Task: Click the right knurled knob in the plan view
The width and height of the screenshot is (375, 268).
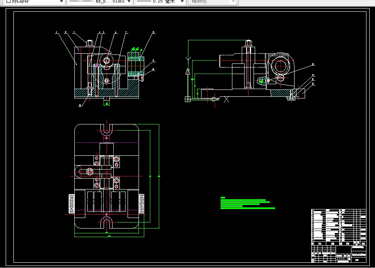Action: [x=141, y=204]
